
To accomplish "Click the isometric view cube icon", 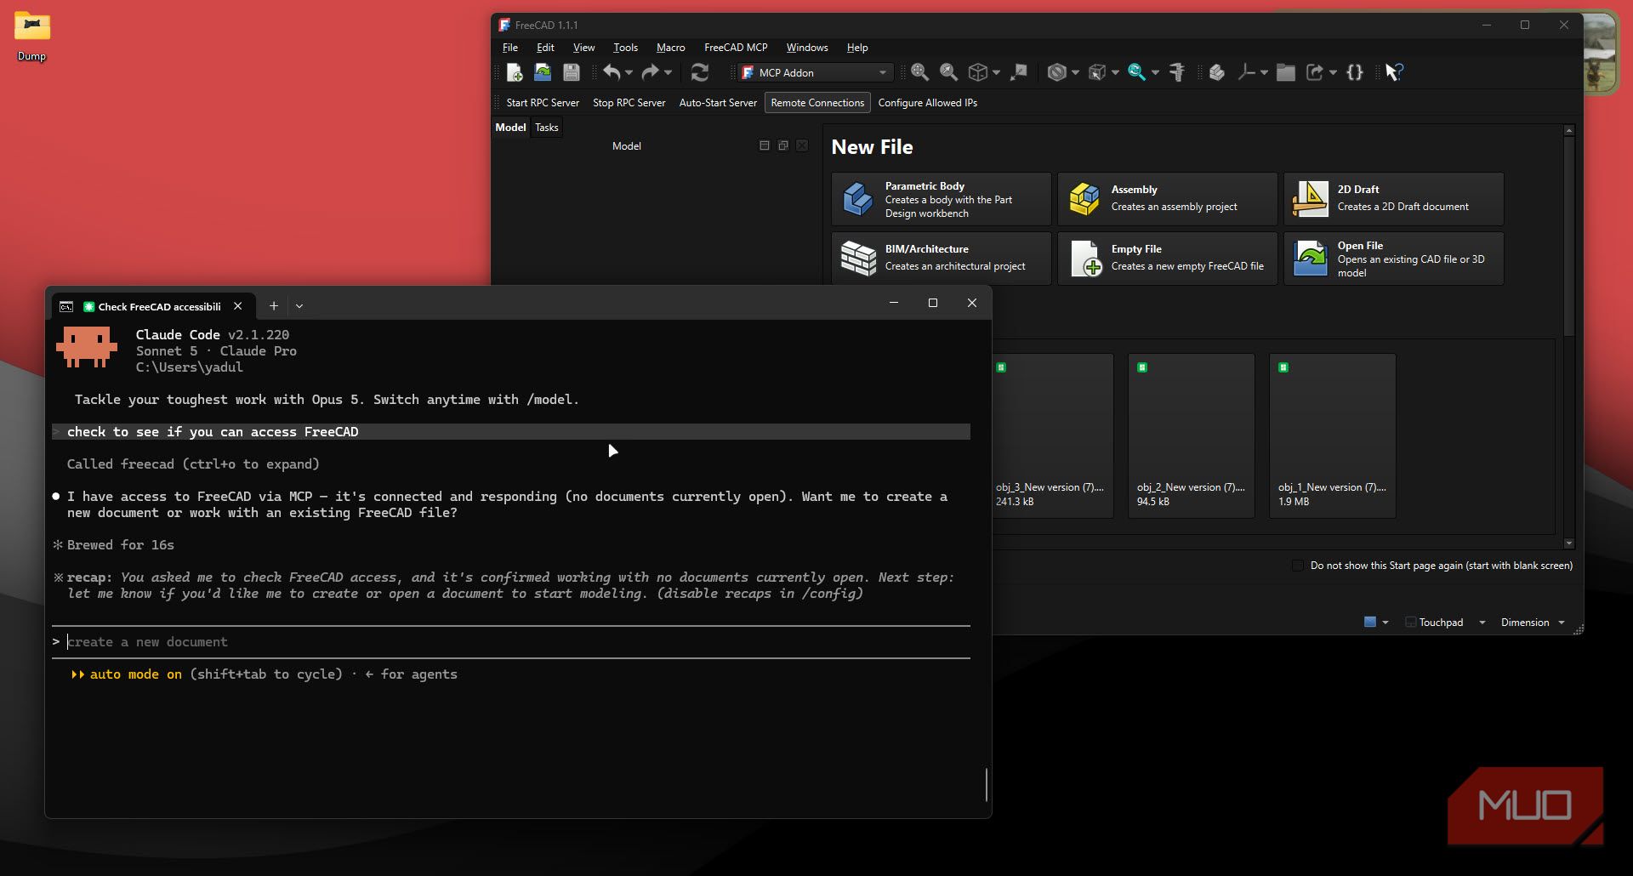I will tap(978, 72).
